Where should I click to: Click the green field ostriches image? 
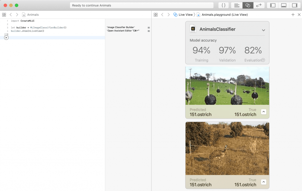coord(227,86)
